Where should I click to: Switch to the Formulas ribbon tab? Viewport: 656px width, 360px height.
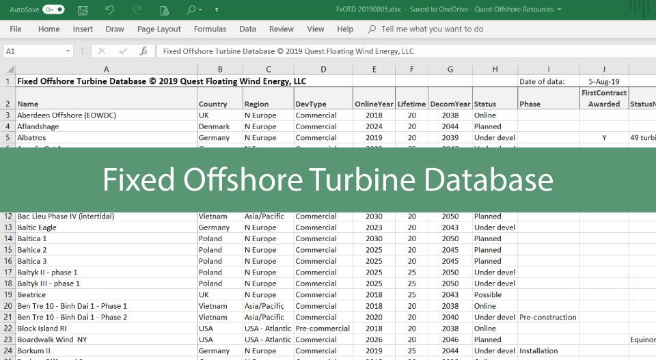(210, 29)
